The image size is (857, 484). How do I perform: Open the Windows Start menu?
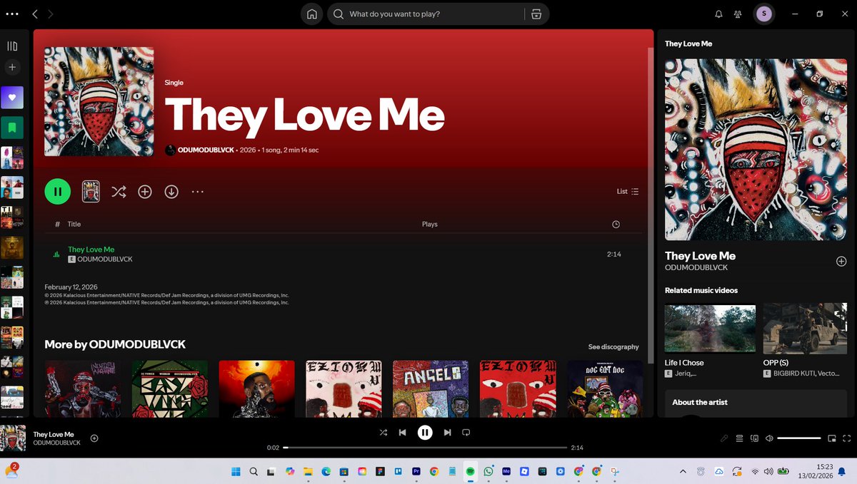tap(236, 471)
